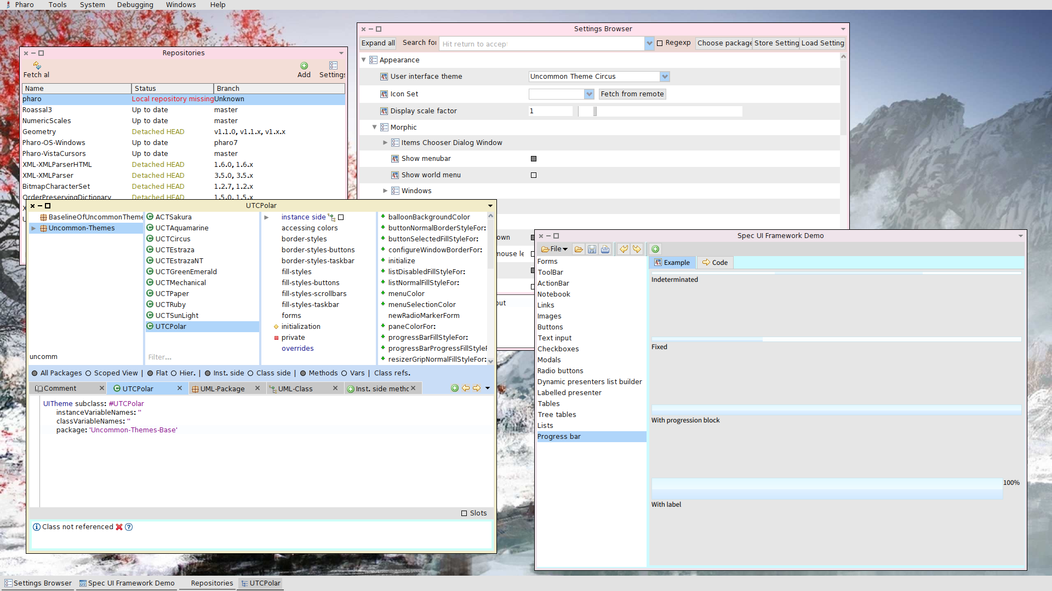Select the Class side radio button
The height and width of the screenshot is (591, 1052).
(x=250, y=374)
